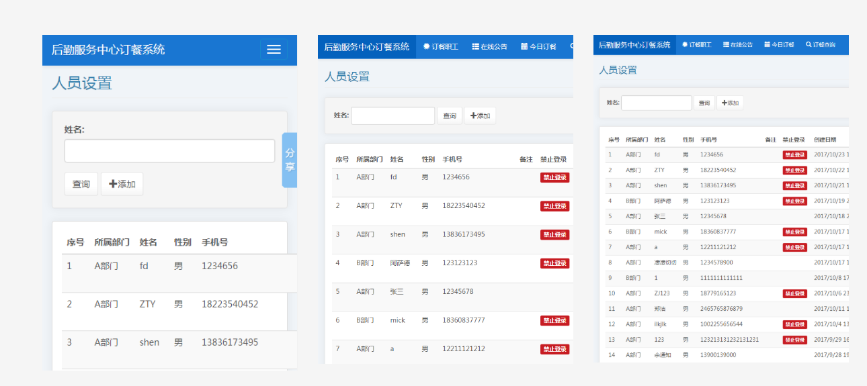The width and height of the screenshot is (867, 386).
Task: Click 禁止登录 badge for ZTY in middle panel
Action: pos(554,206)
